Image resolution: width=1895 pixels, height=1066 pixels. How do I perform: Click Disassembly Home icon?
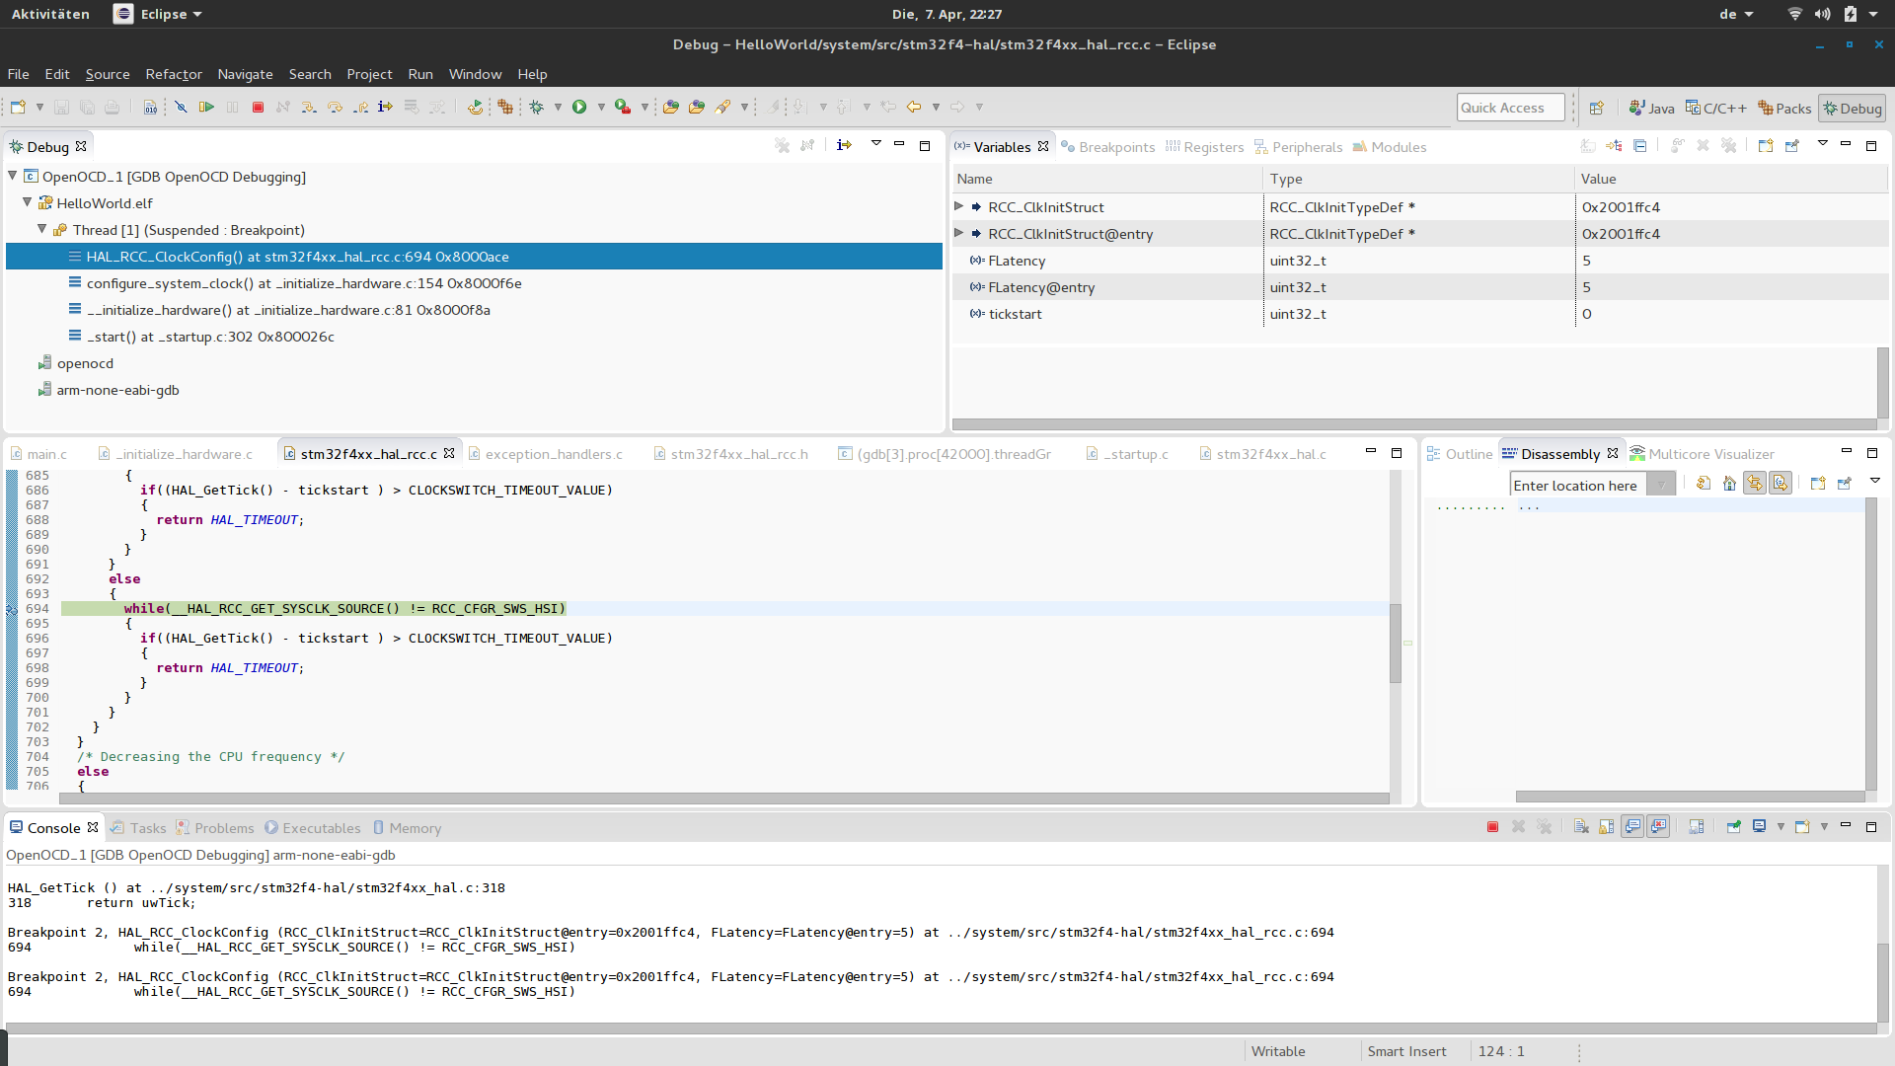1729,484
